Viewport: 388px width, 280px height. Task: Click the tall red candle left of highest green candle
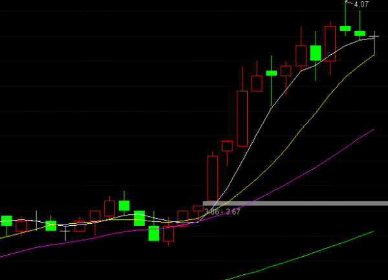[x=330, y=43]
